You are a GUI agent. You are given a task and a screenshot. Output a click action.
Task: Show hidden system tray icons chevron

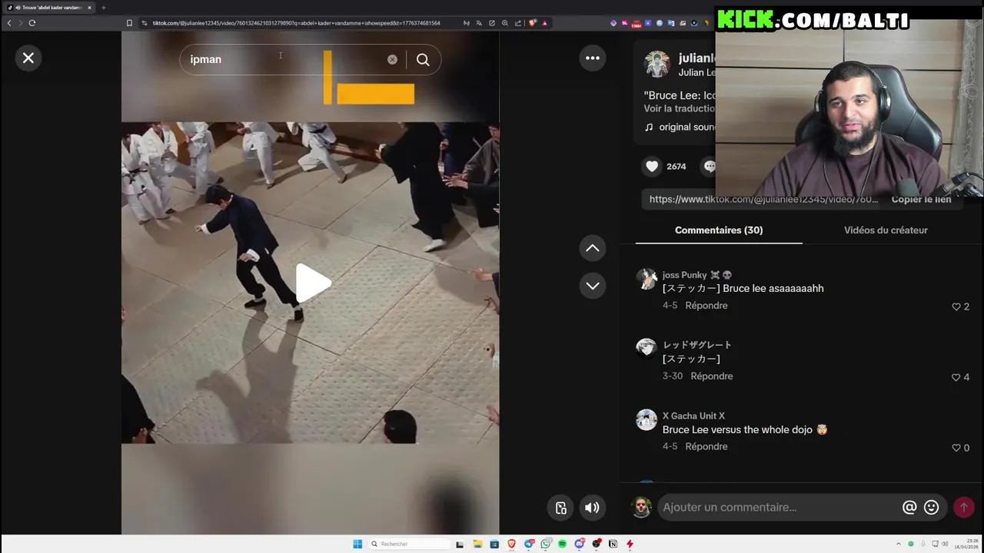click(x=898, y=544)
